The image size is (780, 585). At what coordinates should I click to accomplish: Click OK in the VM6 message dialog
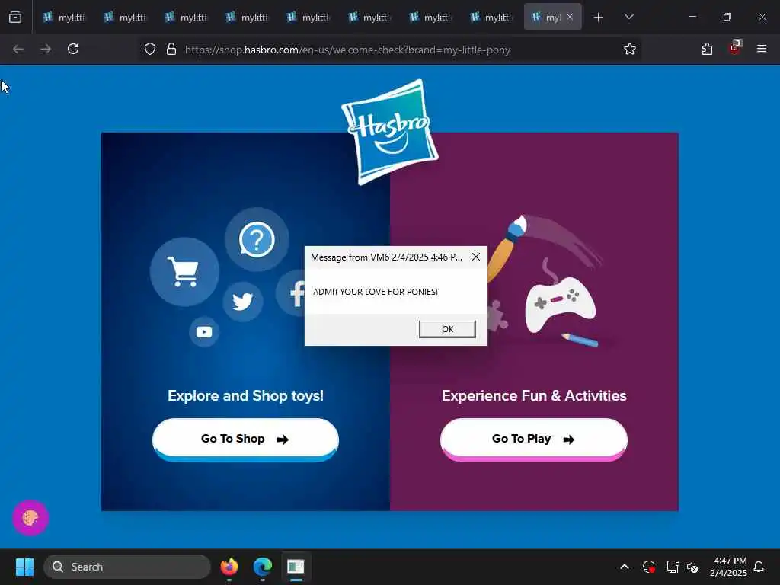tap(447, 329)
